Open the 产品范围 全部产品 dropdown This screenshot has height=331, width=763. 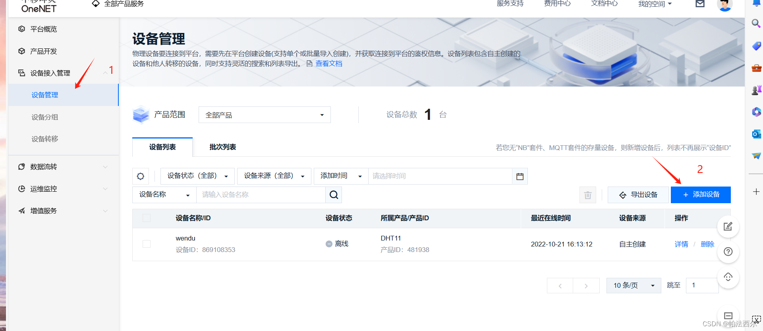coord(265,115)
